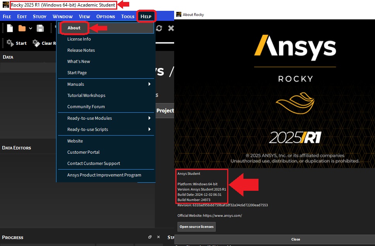Click the Data panel header
Screen dimensions: 375x246
point(8,57)
